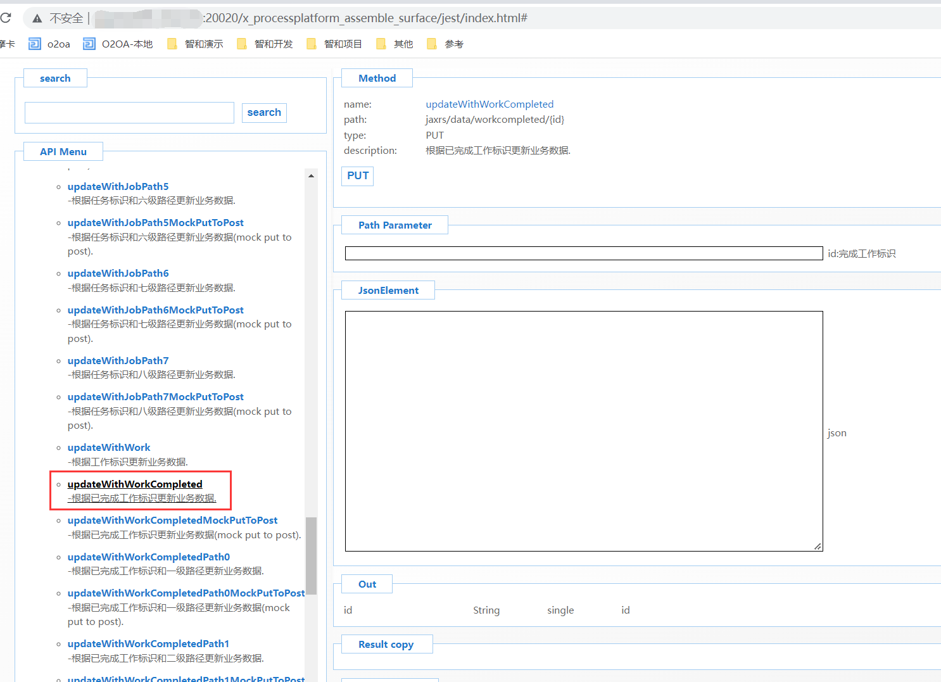The image size is (941, 682).
Task: Click the updateWithWorkCompleted method name link
Action: pyautogui.click(x=489, y=104)
